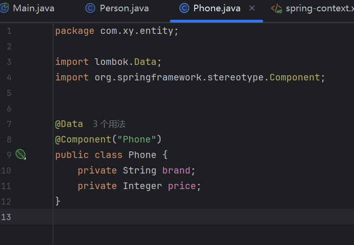Click the Spring bean gutter icon

20,154
